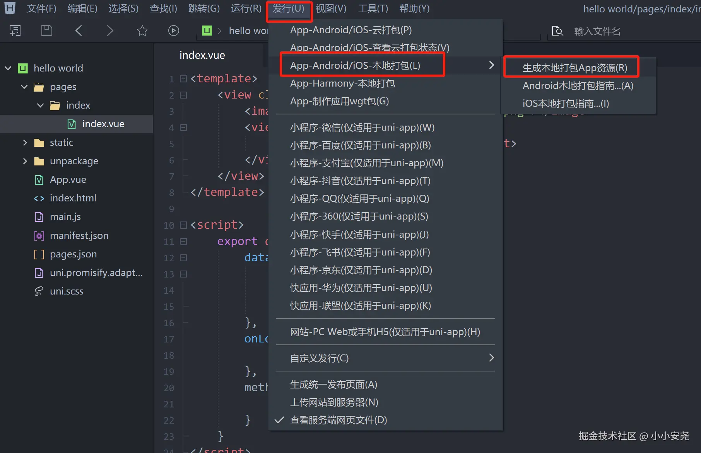Viewport: 701px width, 453px height.
Task: Click the App.vue file icon
Action: [x=39, y=180]
